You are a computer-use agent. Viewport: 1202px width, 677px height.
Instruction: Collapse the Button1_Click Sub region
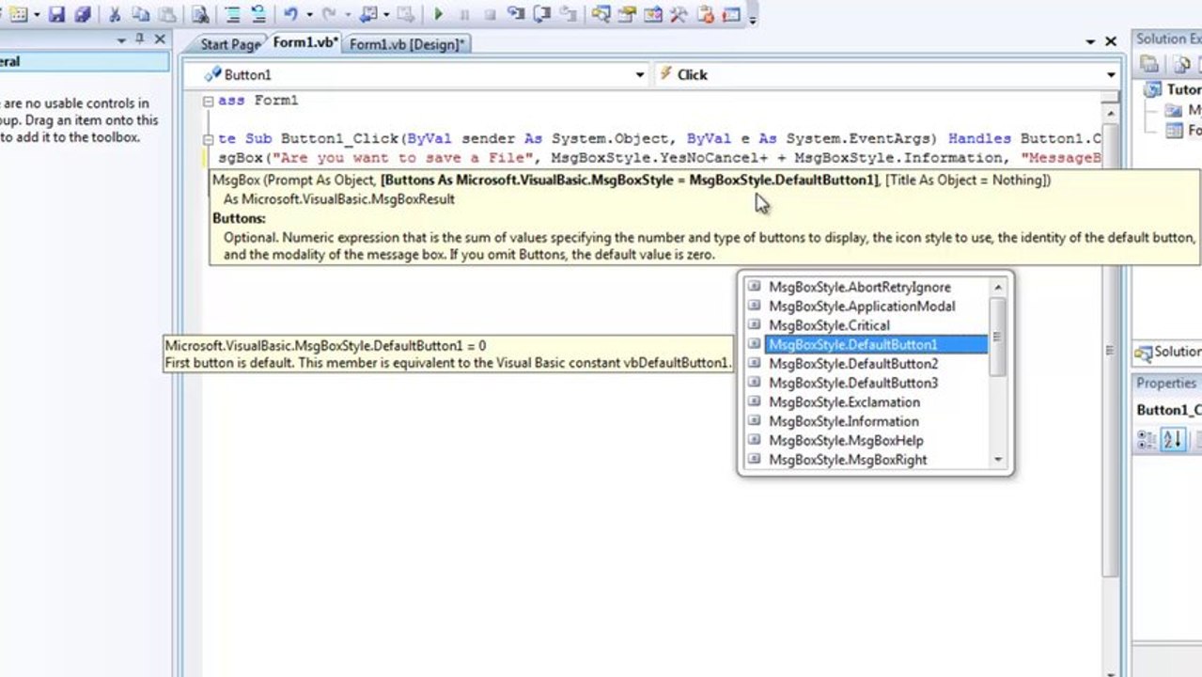pyautogui.click(x=209, y=139)
